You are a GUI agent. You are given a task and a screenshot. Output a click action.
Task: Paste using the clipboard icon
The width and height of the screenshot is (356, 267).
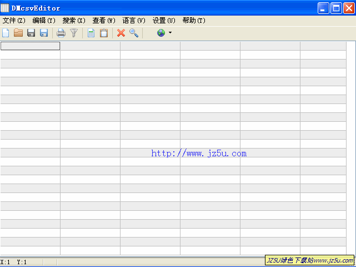click(x=104, y=33)
